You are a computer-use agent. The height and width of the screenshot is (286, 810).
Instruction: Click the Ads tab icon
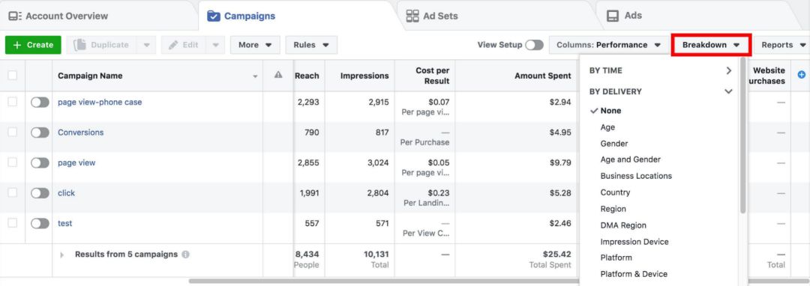613,16
